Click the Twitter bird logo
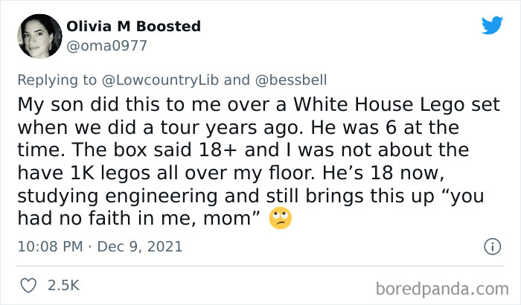 [x=492, y=25]
